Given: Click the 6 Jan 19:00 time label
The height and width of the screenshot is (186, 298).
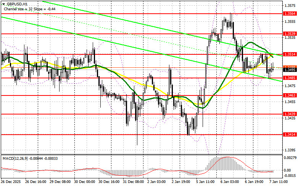Looking at the screenshot, I should point(254,182).
